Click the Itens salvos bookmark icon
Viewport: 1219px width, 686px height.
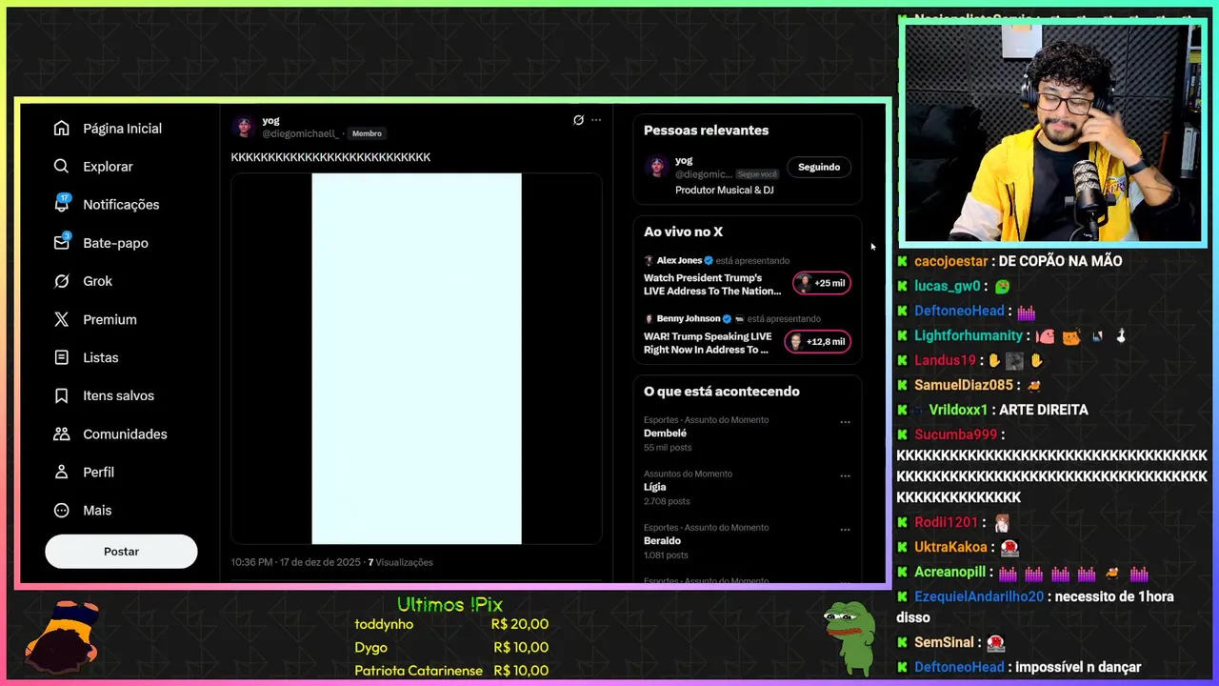tap(62, 395)
